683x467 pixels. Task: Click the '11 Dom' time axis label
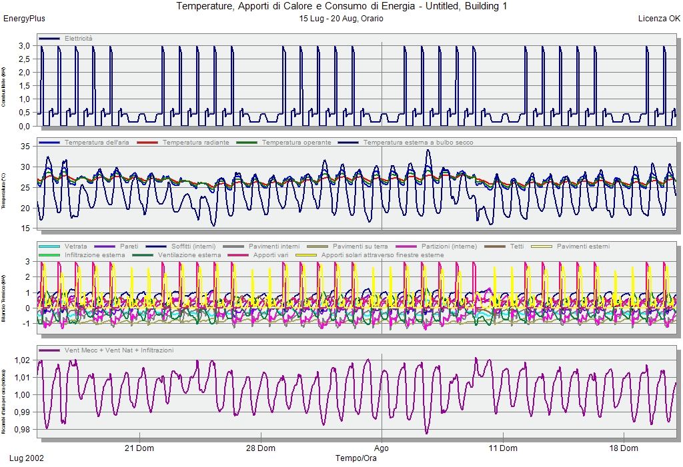(503, 448)
